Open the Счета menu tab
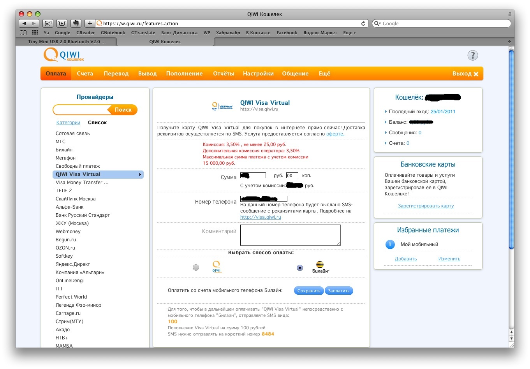The height and width of the screenshot is (369, 530). click(x=85, y=74)
